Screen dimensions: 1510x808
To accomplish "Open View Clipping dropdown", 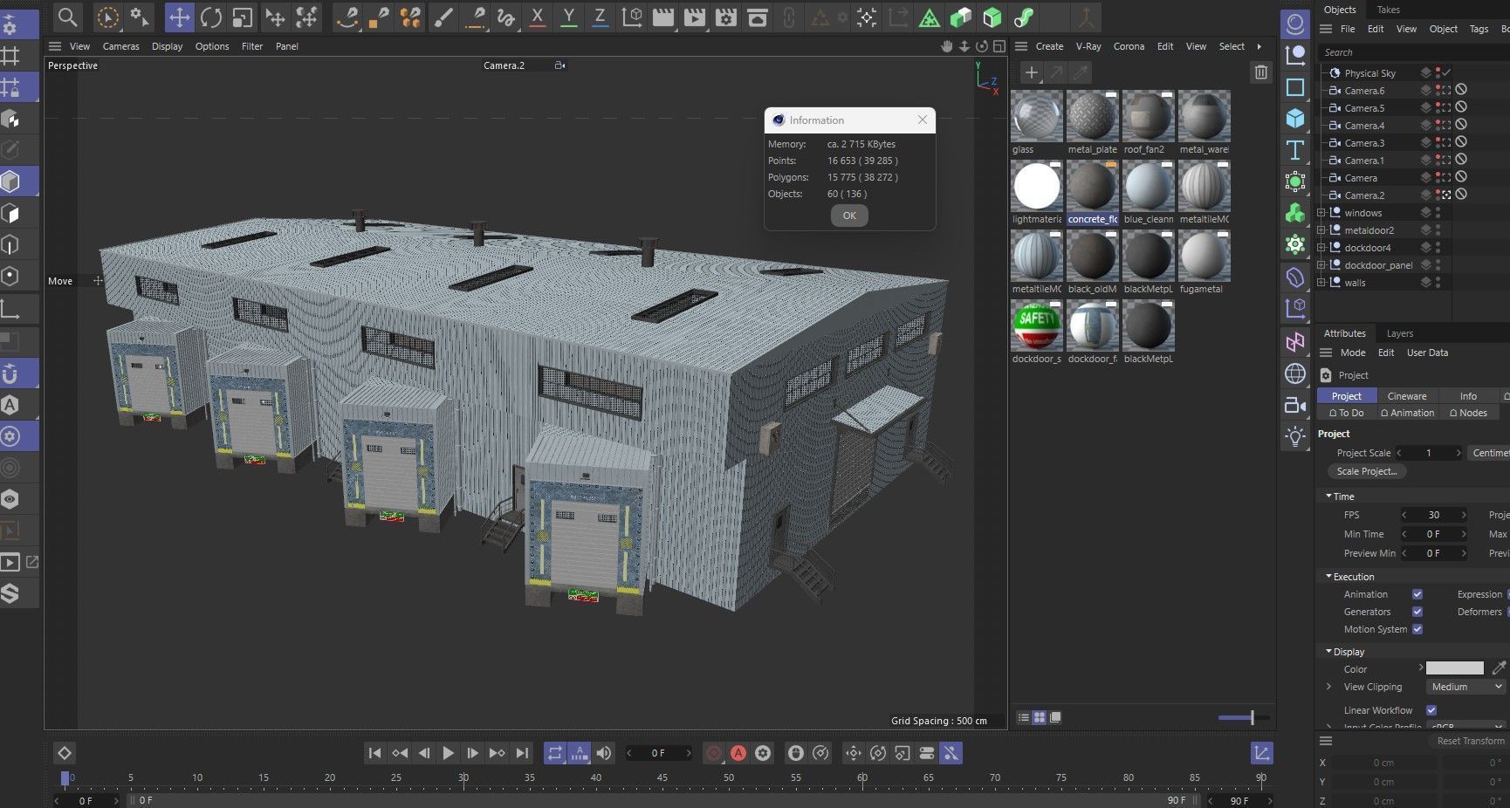I will click(1465, 687).
